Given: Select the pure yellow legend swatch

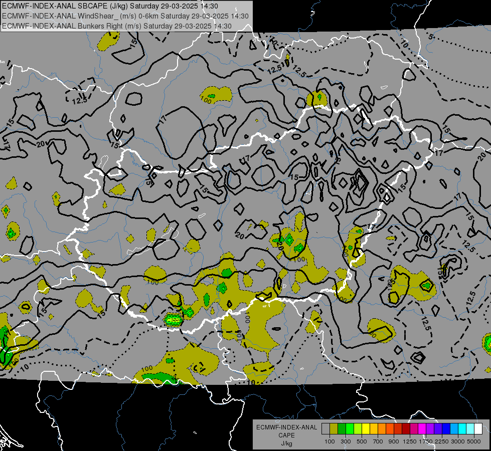Looking at the screenshot, I should pos(366,429).
